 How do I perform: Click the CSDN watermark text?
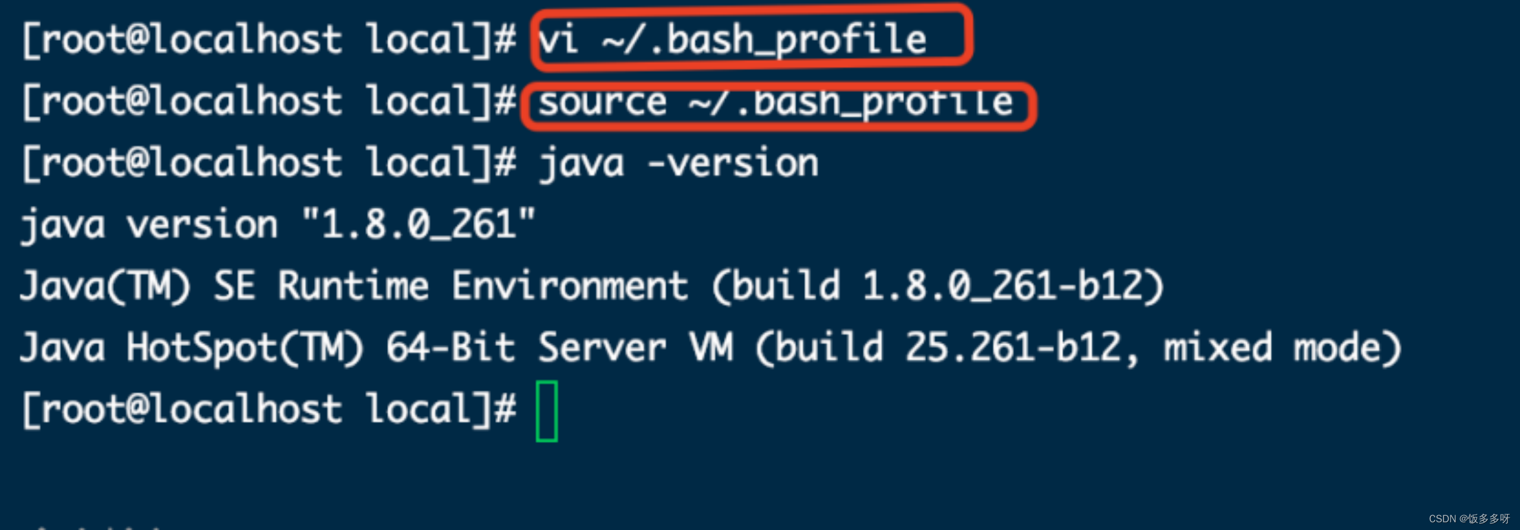coord(1469,519)
